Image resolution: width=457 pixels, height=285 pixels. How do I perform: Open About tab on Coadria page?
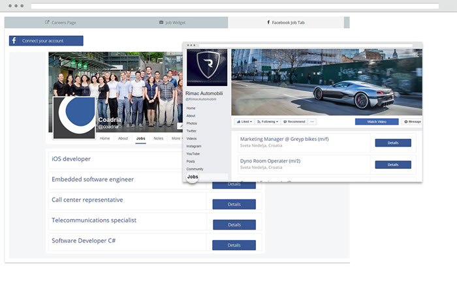pos(123,138)
